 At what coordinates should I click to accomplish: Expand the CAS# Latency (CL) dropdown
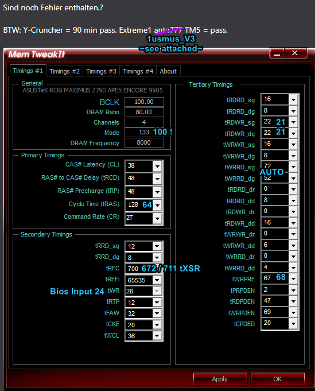[x=157, y=166]
